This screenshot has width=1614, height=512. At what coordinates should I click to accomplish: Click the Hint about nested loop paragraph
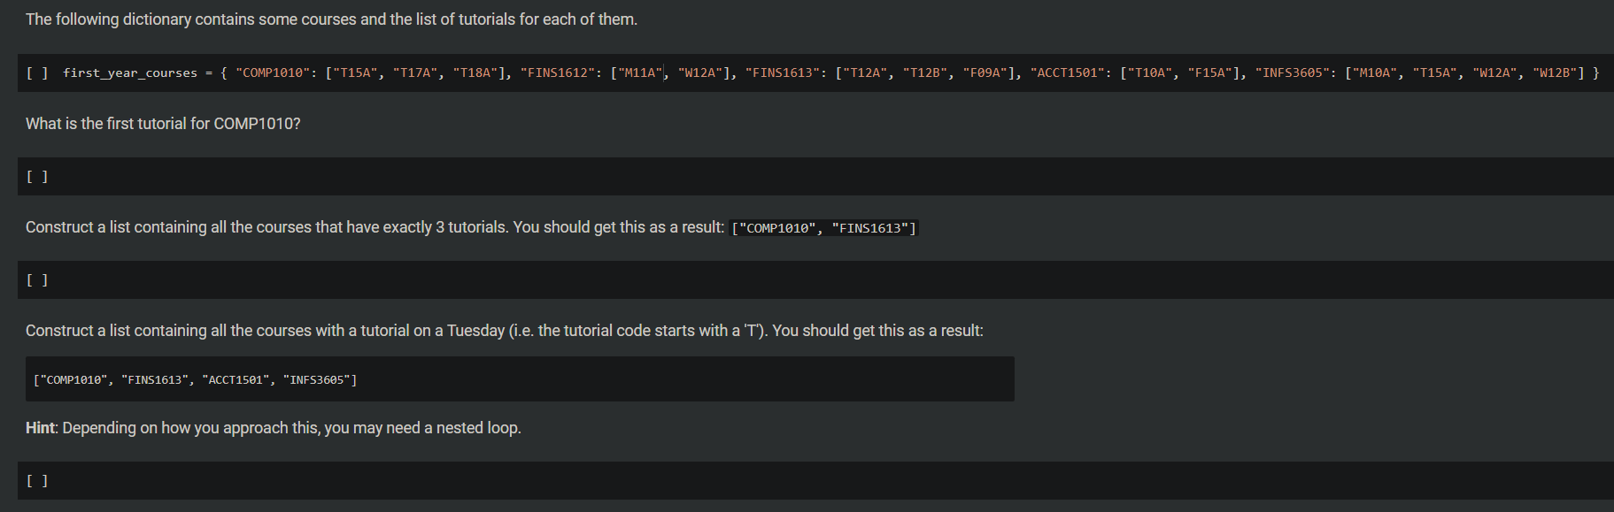tap(274, 428)
